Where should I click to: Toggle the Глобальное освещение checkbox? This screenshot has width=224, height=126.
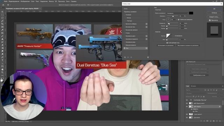[178, 20]
